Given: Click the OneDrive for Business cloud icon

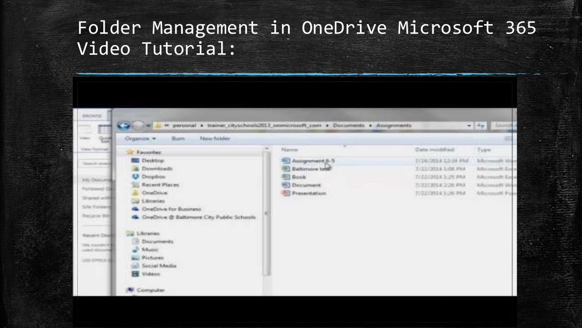Looking at the screenshot, I should coord(135,209).
